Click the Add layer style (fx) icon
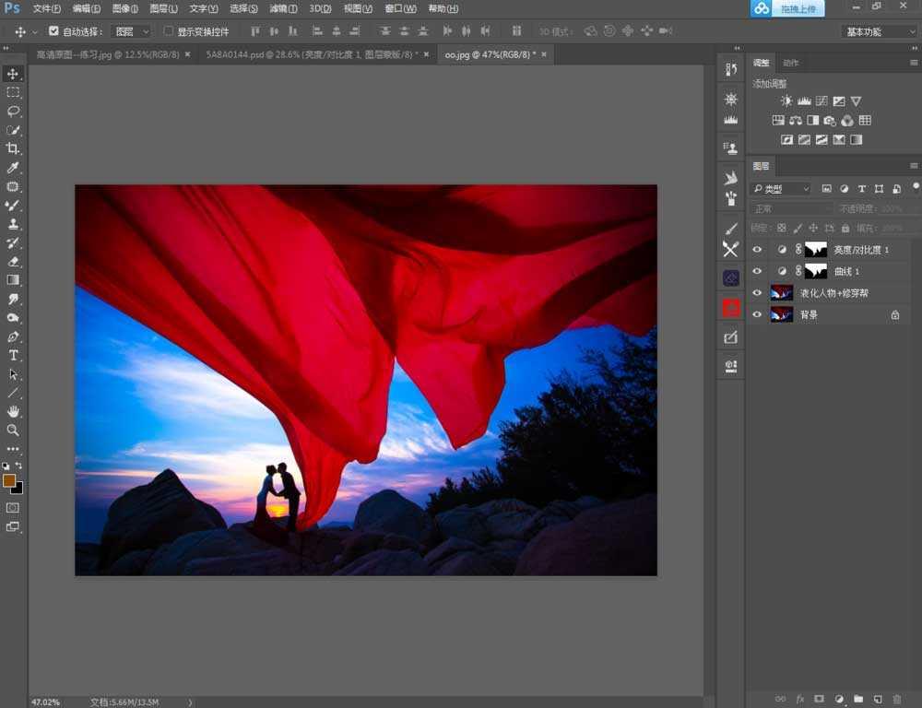Image resolution: width=922 pixels, height=708 pixels. click(801, 699)
